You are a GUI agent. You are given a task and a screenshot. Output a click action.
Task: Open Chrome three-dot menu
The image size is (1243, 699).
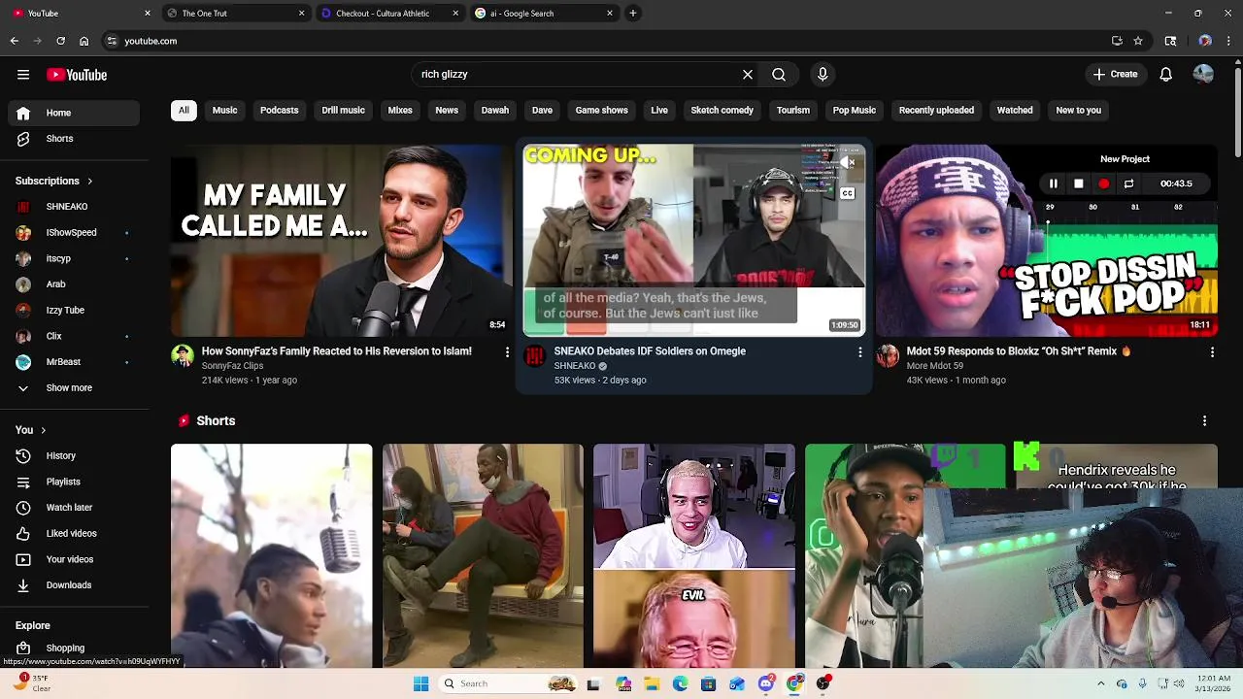point(1229,41)
